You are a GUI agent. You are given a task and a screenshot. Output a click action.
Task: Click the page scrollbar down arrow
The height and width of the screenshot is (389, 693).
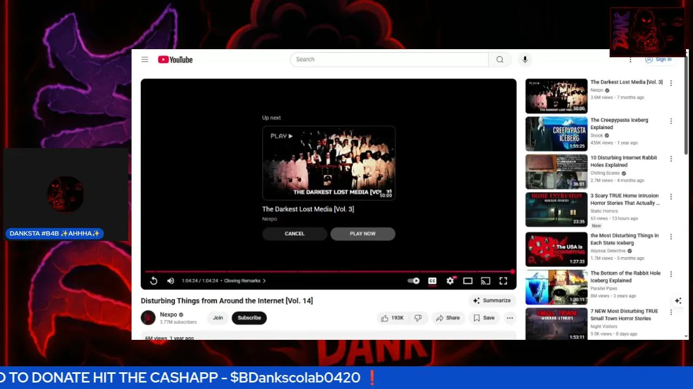(x=687, y=336)
